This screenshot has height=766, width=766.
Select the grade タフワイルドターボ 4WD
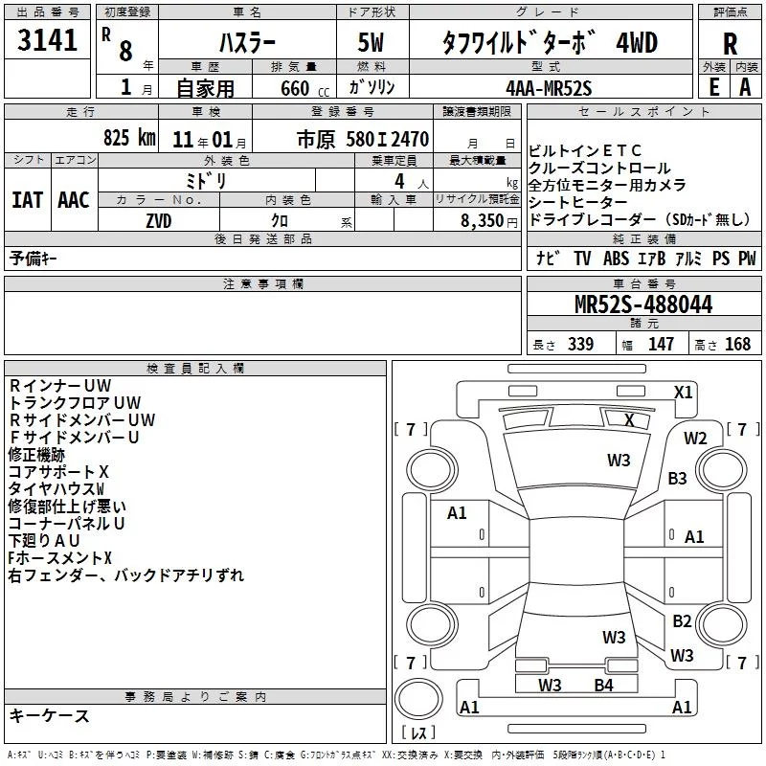[550, 42]
